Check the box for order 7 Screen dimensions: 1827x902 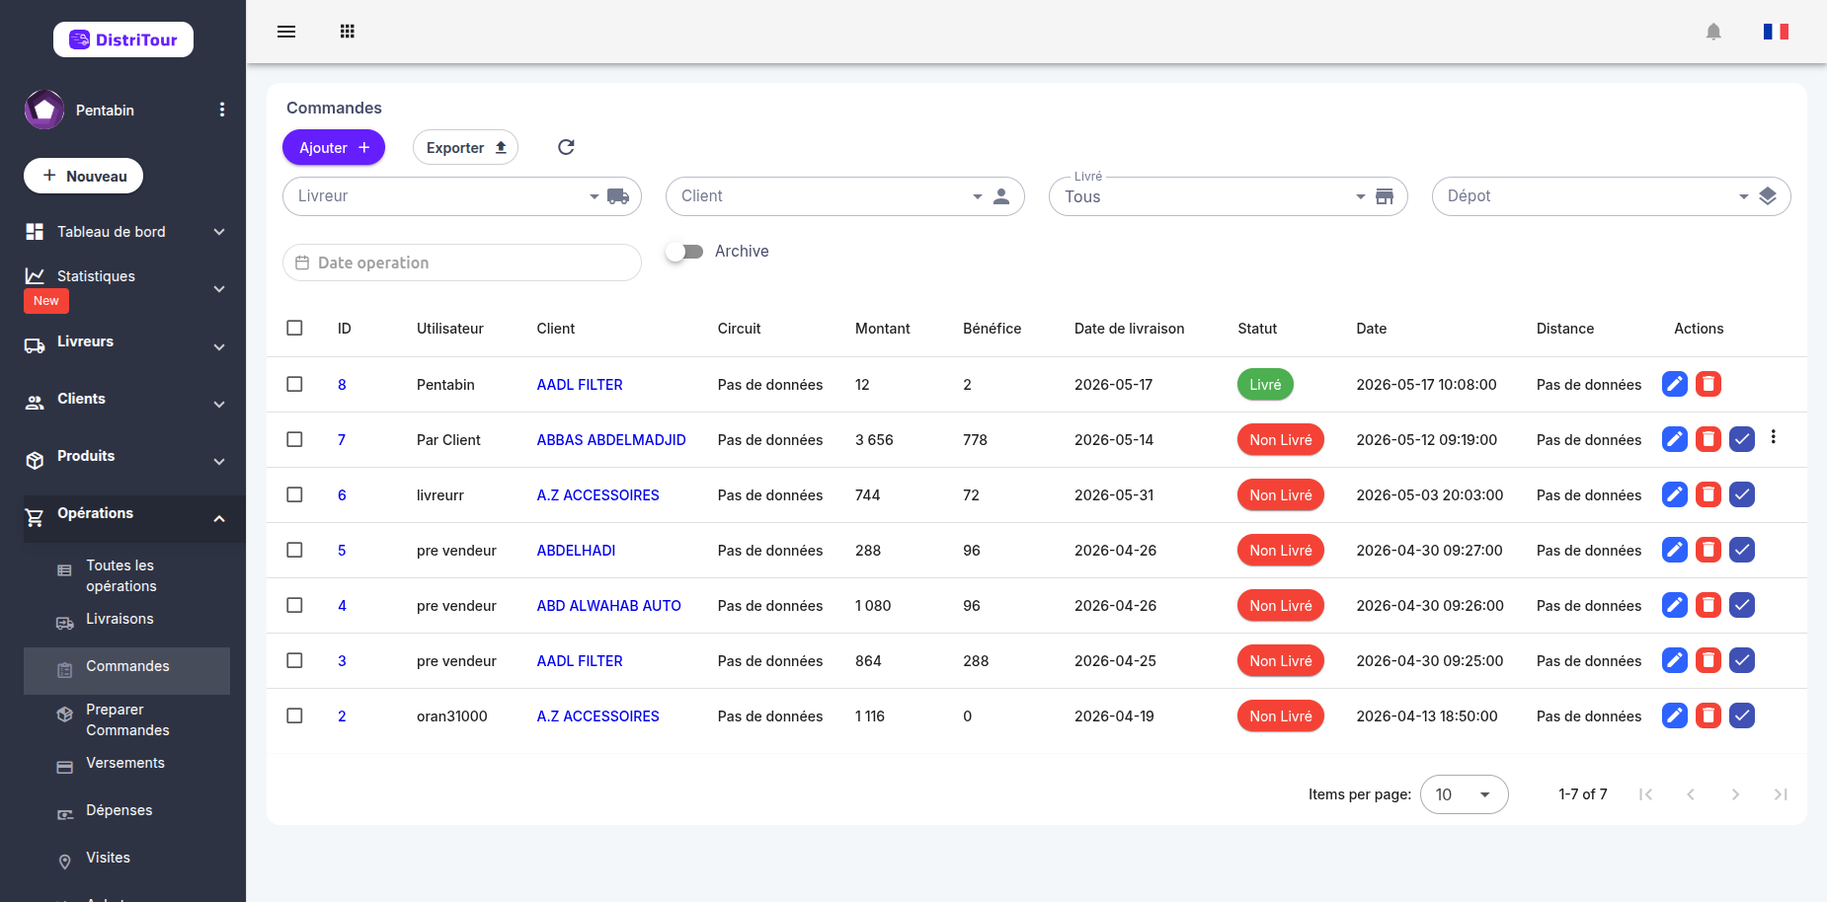294,439
